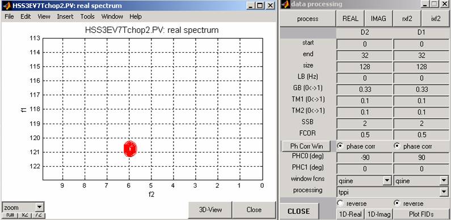Click the 3D-View button
The image size is (451, 220).
click(x=210, y=210)
